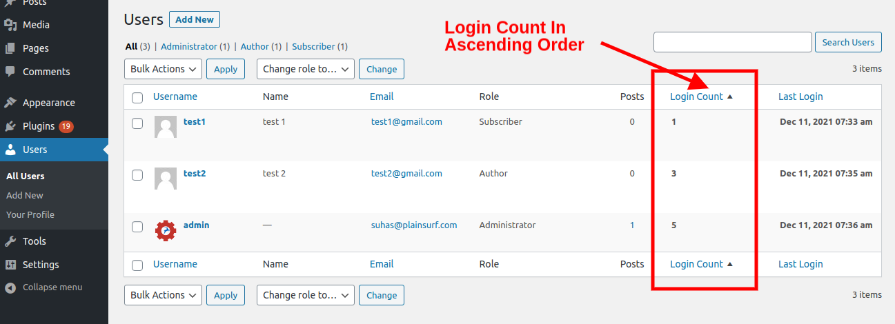This screenshot has width=895, height=324.
Task: Open the bottom Bulk Actions dropdown
Action: coord(163,295)
